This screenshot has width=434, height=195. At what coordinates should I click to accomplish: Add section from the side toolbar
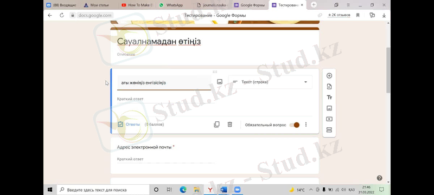coord(329,130)
